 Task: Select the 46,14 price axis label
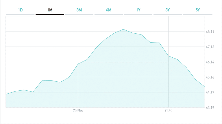click(210, 62)
